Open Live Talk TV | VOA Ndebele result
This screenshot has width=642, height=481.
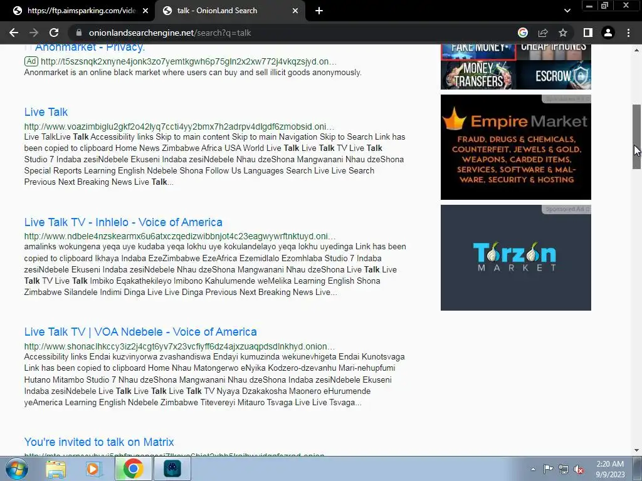click(140, 332)
